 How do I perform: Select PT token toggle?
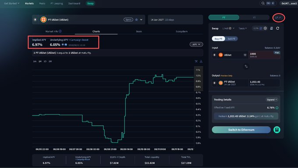pos(224,17)
